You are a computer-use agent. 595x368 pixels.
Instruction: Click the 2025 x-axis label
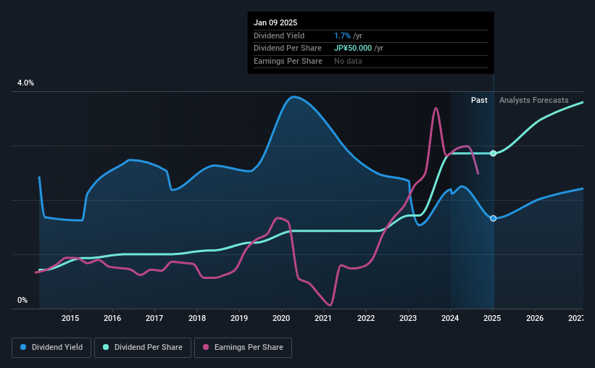(492, 318)
